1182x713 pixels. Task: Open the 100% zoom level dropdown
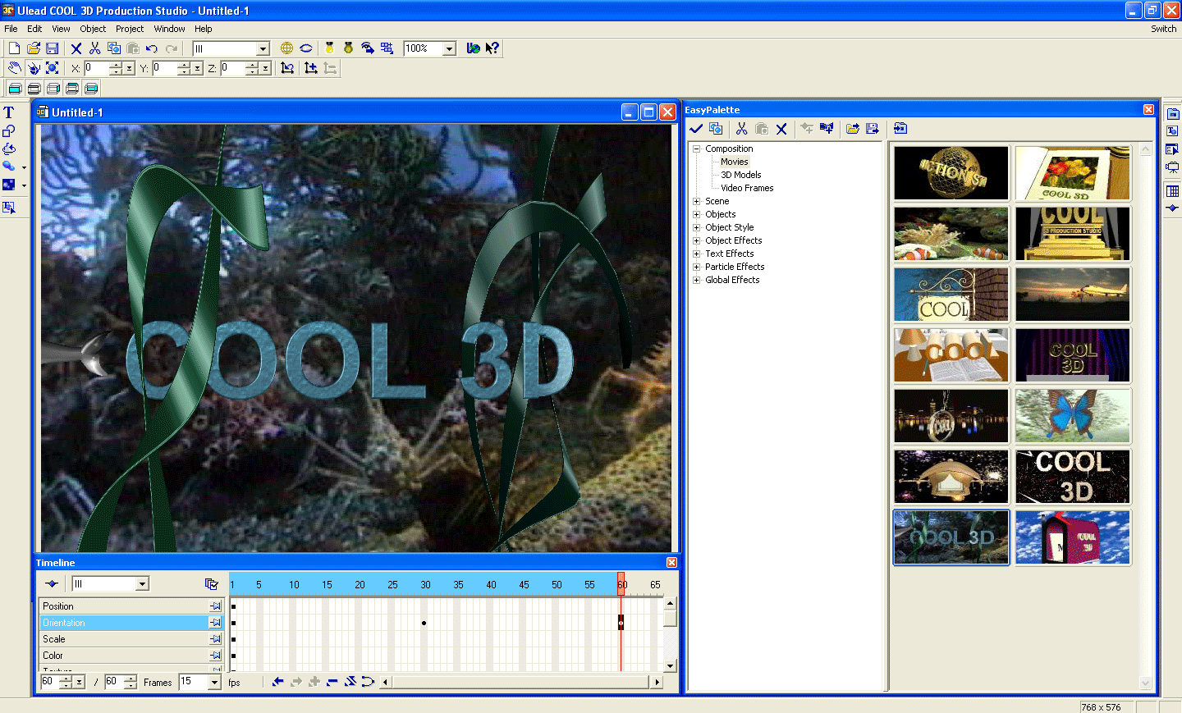(x=449, y=49)
